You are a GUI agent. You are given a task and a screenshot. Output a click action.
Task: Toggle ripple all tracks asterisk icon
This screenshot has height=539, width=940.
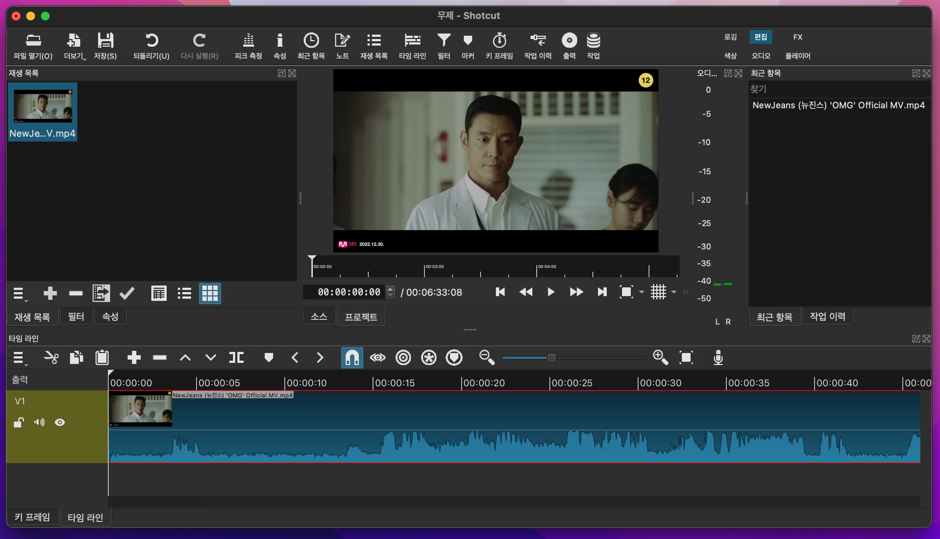[428, 358]
